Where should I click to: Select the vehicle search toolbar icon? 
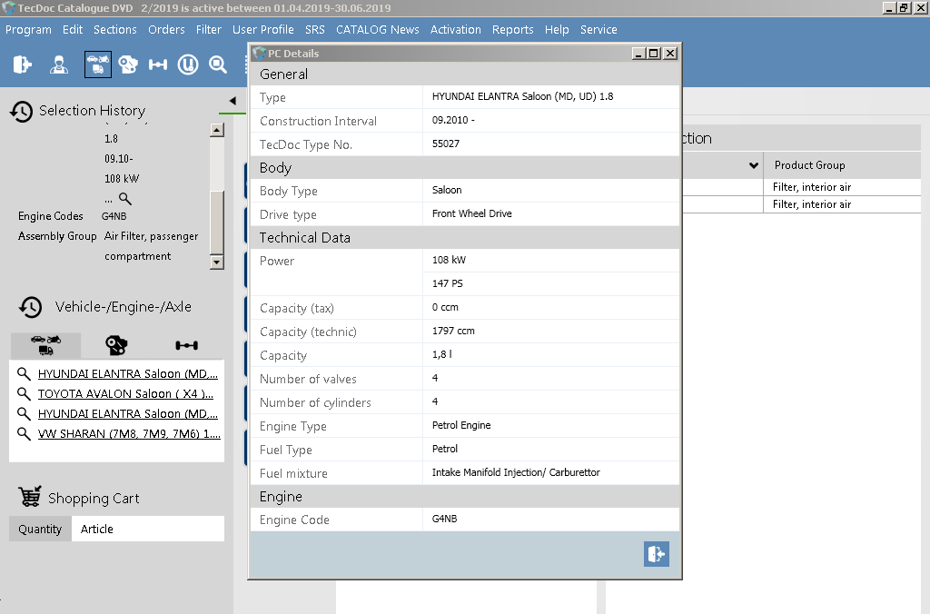98,64
